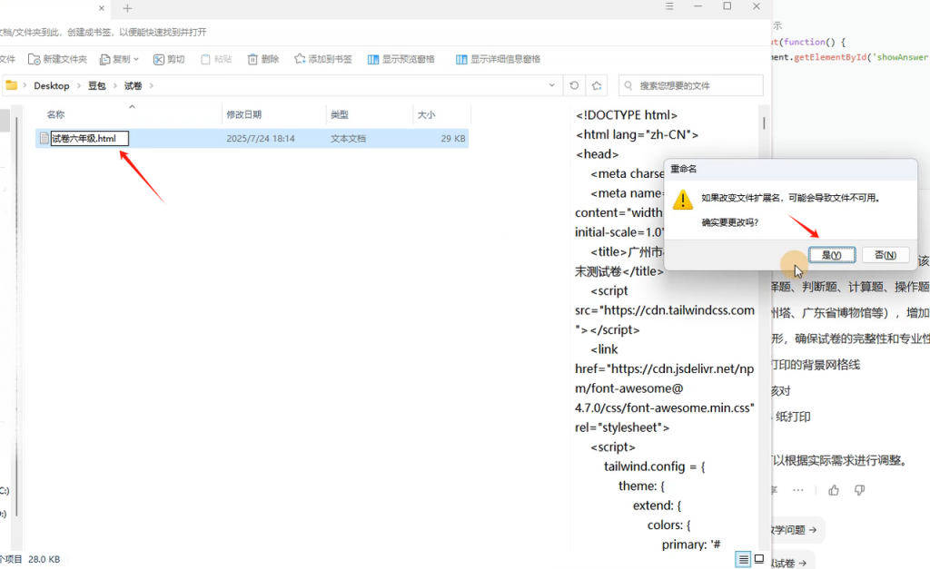Click the warning icon in rename dialog

[x=683, y=200]
